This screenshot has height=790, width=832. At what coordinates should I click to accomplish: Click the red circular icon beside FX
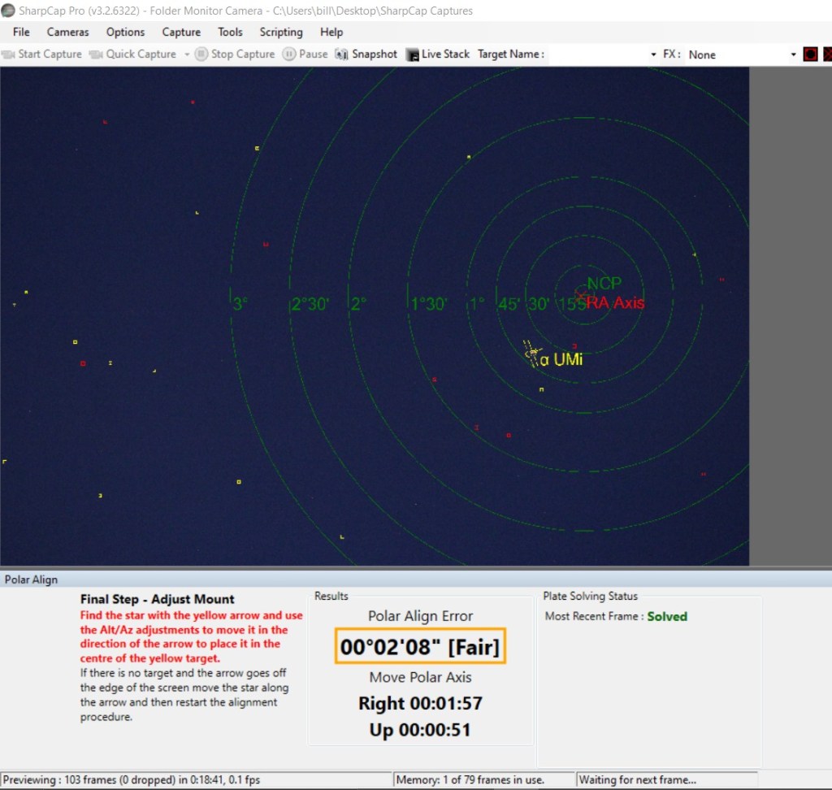coord(810,54)
